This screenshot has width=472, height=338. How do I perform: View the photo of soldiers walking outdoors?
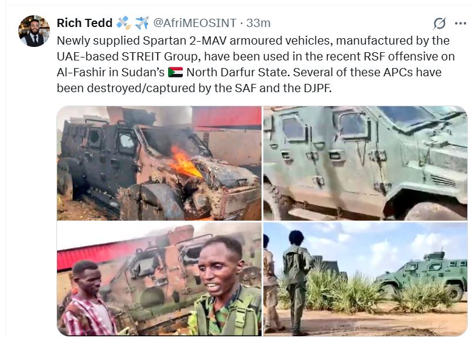pos(365,279)
